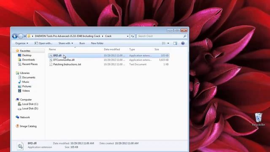Open the Documents library
Screen dimensions: 270x152
tap(29, 78)
